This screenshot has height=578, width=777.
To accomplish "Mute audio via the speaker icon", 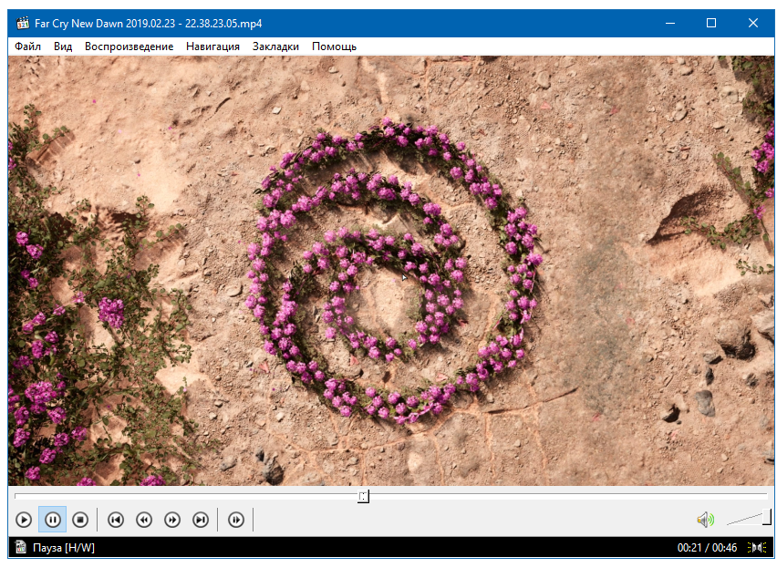I will coord(705,520).
